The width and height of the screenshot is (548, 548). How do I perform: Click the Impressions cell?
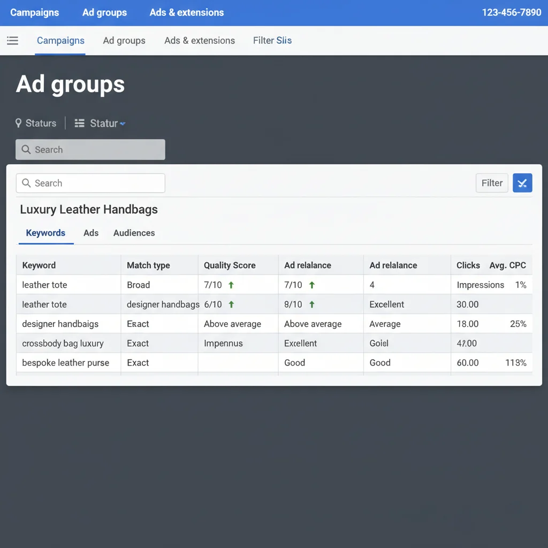[480, 285]
